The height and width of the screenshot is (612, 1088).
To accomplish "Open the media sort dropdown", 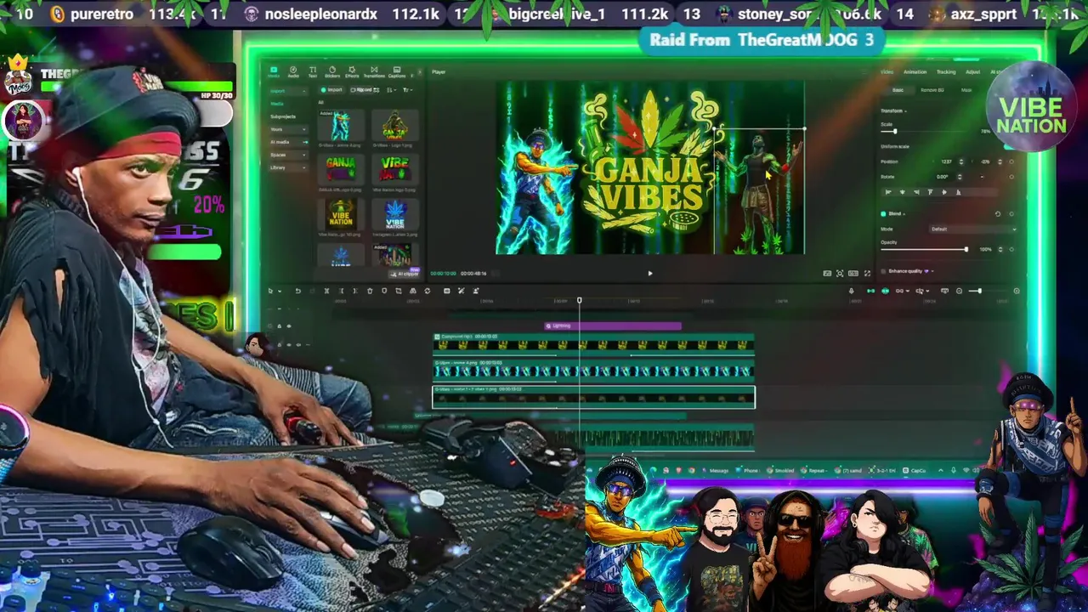I will click(392, 90).
